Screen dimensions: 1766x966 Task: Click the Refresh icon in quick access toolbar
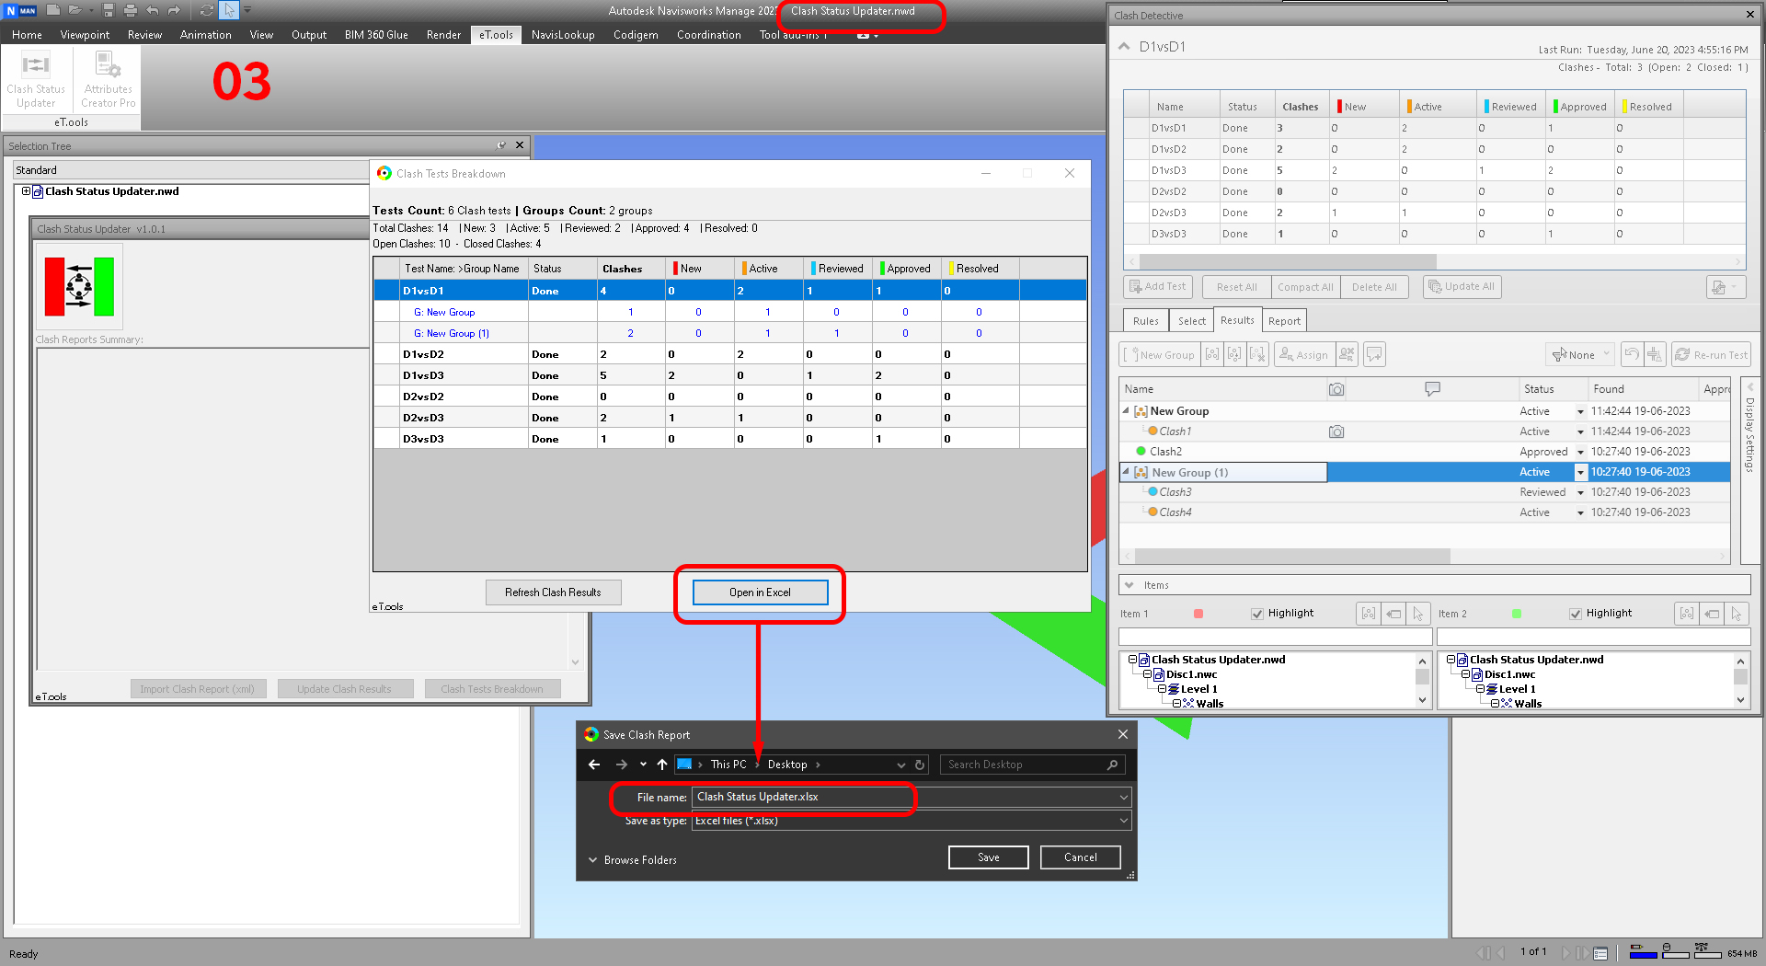click(207, 10)
